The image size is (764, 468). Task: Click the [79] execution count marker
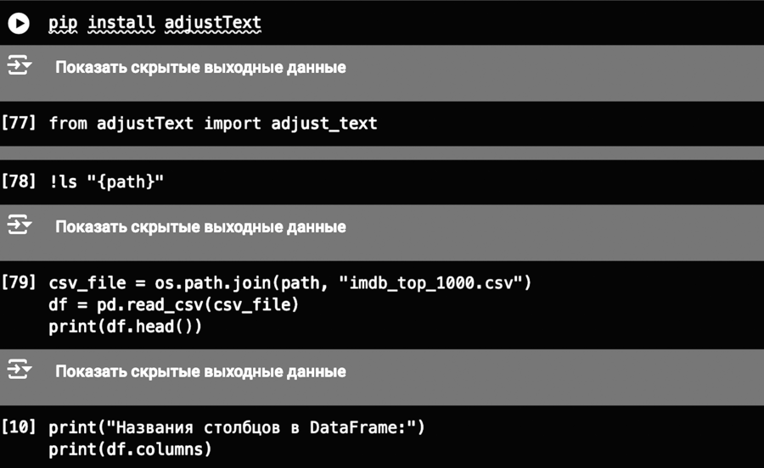[x=19, y=282]
